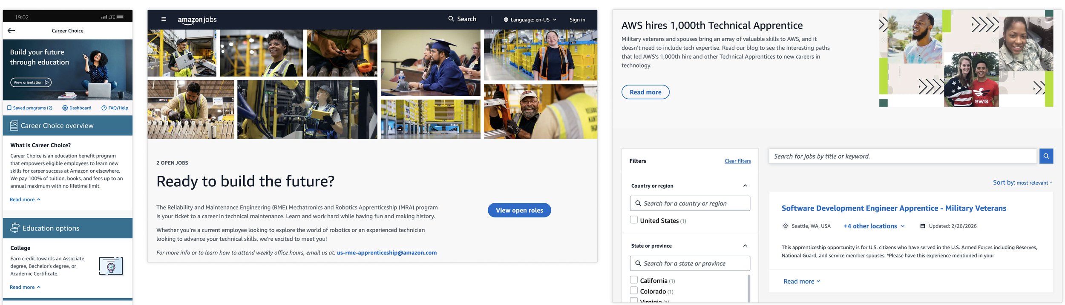The height and width of the screenshot is (305, 1065).
Task: Click the us-rme-apprenticeship@amazon.com email link
Action: click(x=386, y=253)
